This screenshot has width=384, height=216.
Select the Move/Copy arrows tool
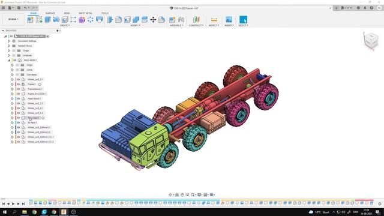pyautogui.click(x=153, y=20)
